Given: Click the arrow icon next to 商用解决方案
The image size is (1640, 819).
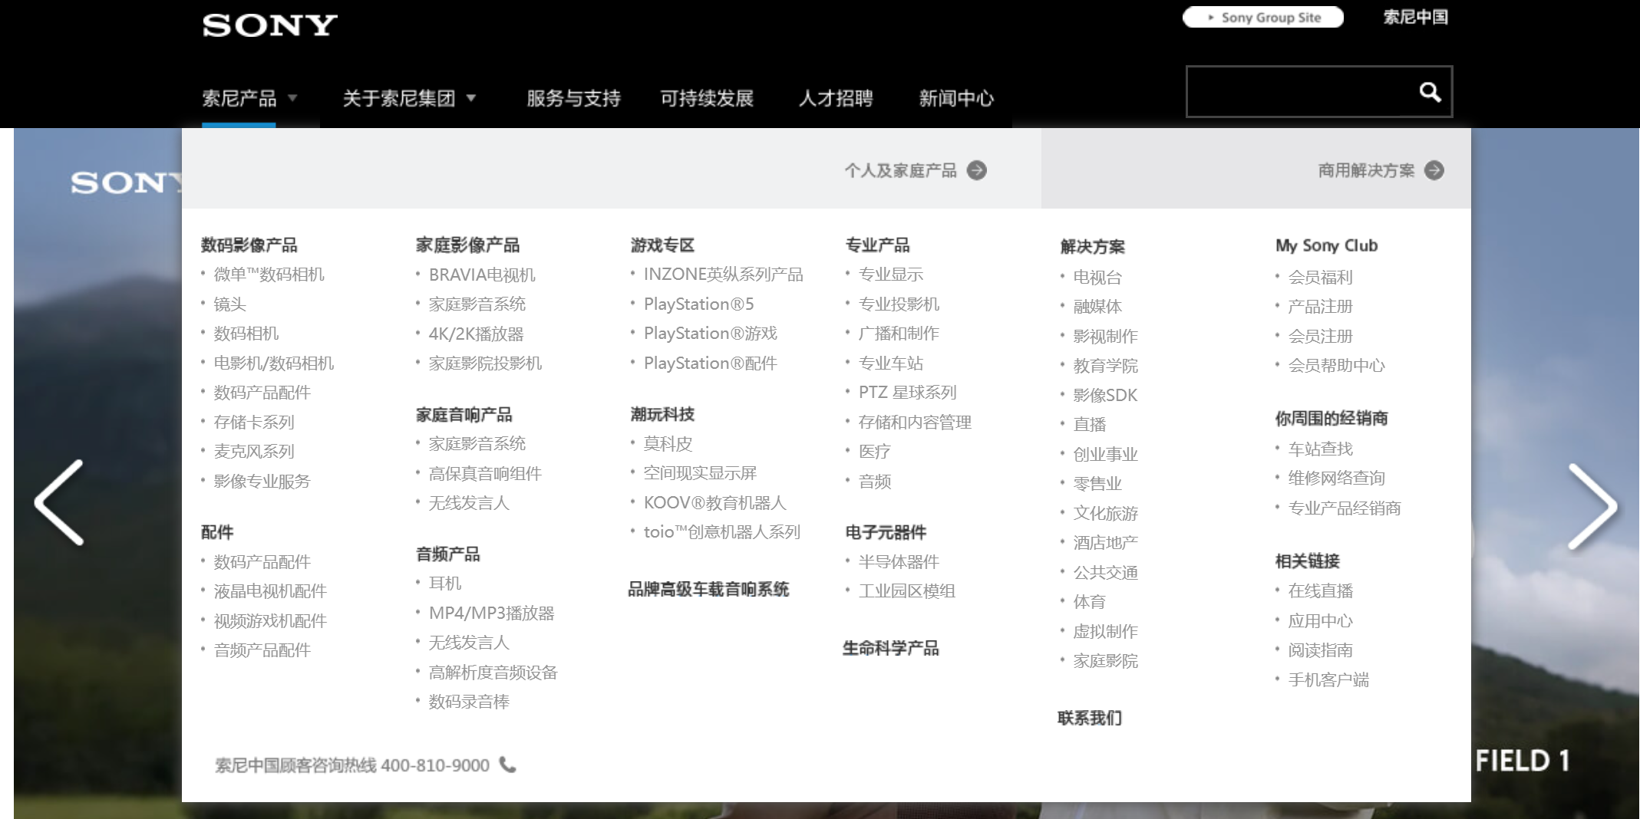Looking at the screenshot, I should point(1434,170).
